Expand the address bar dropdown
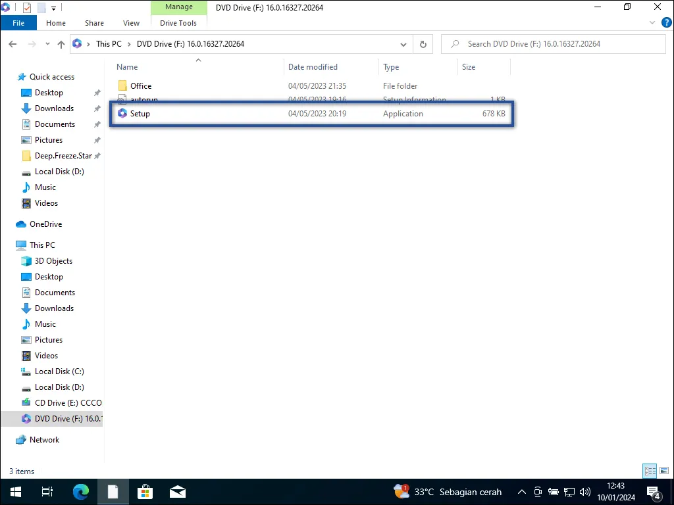The image size is (674, 505). point(403,44)
